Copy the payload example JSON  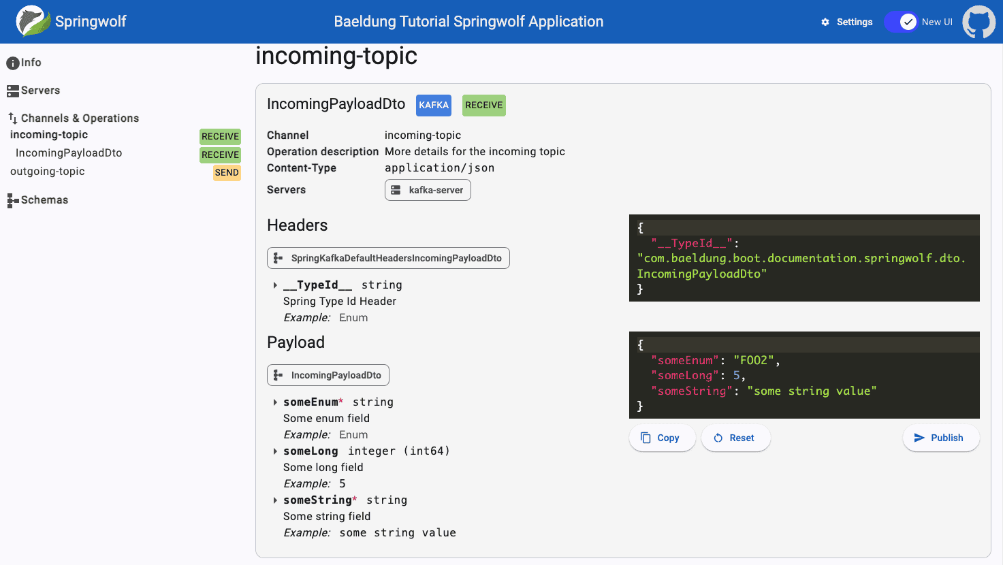coord(661,438)
